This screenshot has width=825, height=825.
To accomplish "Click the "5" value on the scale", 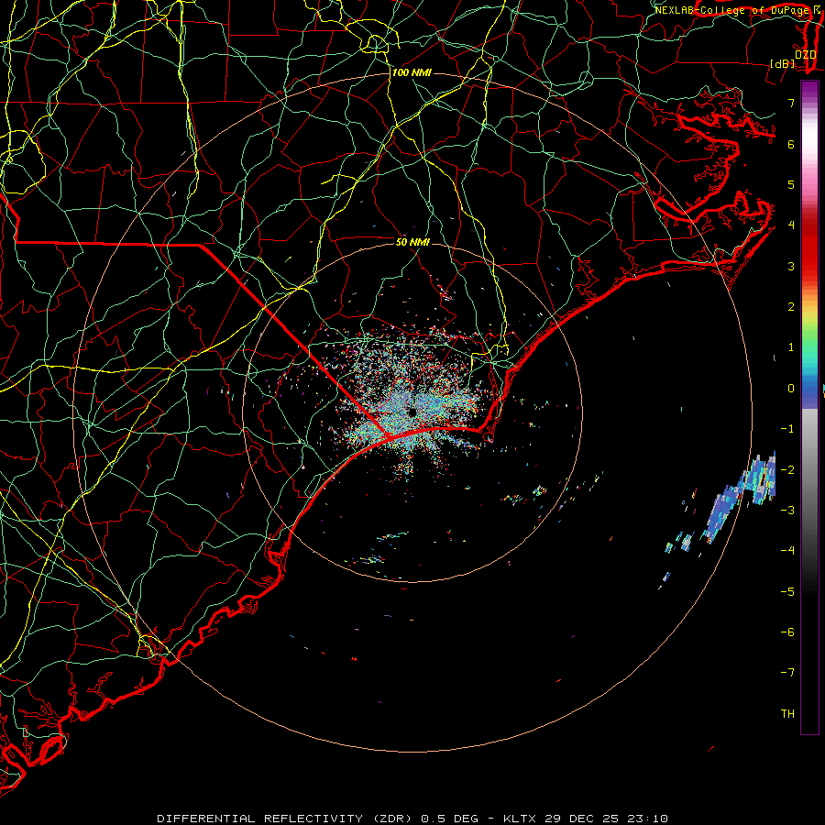I will click(791, 184).
